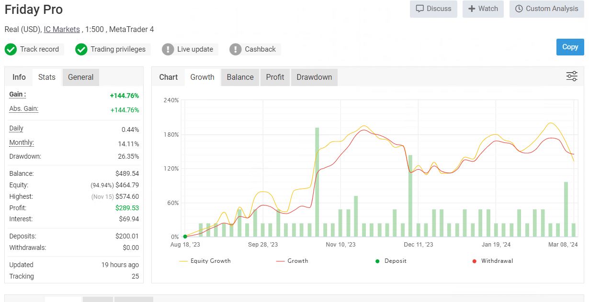The height and width of the screenshot is (302, 589).
Task: Open the Drawdown chart tab
Action: (x=314, y=77)
